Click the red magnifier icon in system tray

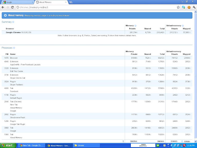184,146
